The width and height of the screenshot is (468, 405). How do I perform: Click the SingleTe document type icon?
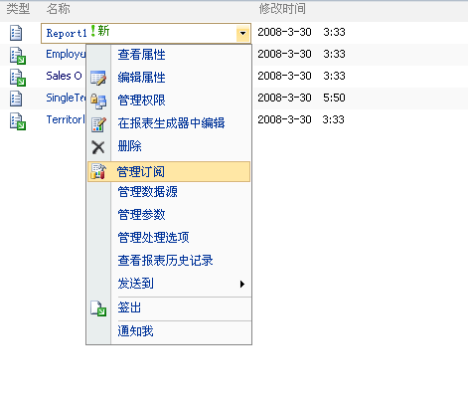[x=16, y=99]
